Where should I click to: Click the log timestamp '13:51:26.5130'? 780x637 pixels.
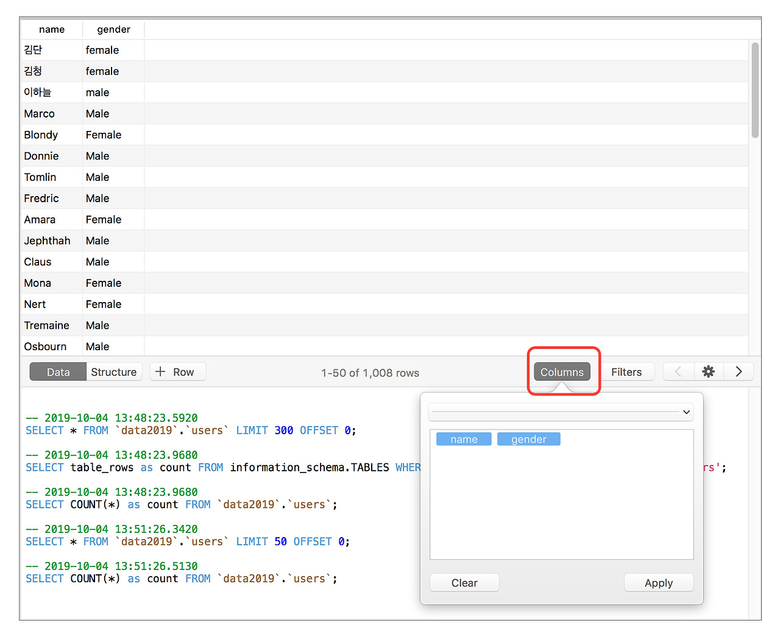(156, 566)
